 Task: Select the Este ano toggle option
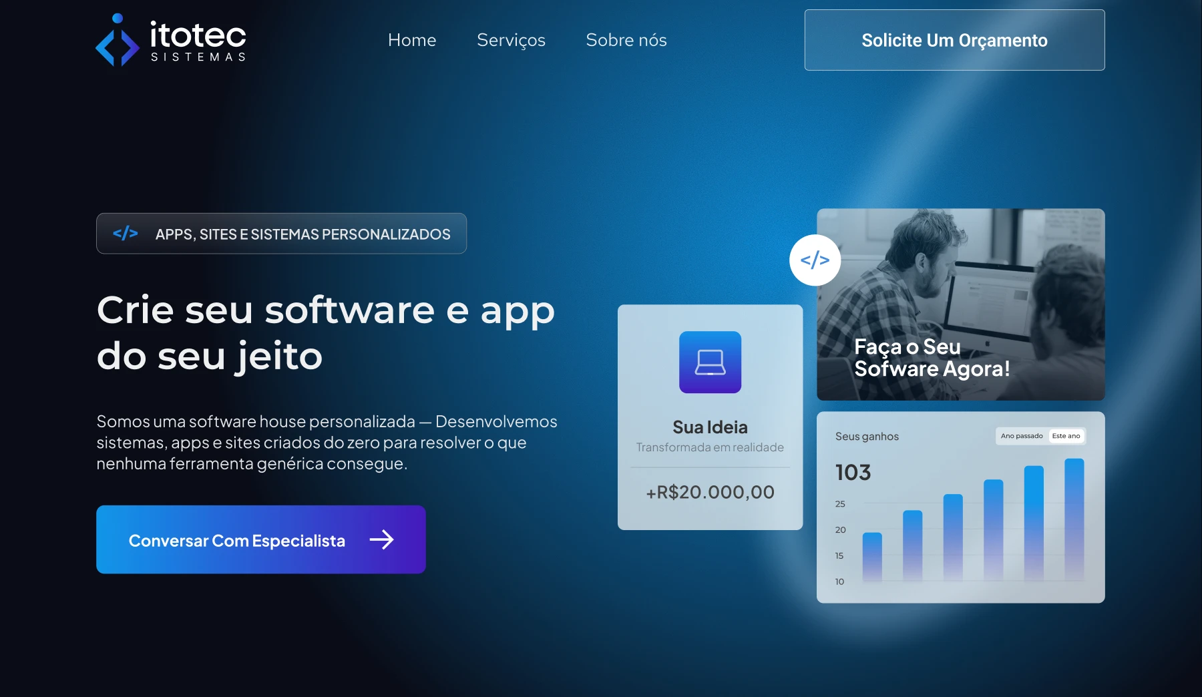[x=1066, y=436]
